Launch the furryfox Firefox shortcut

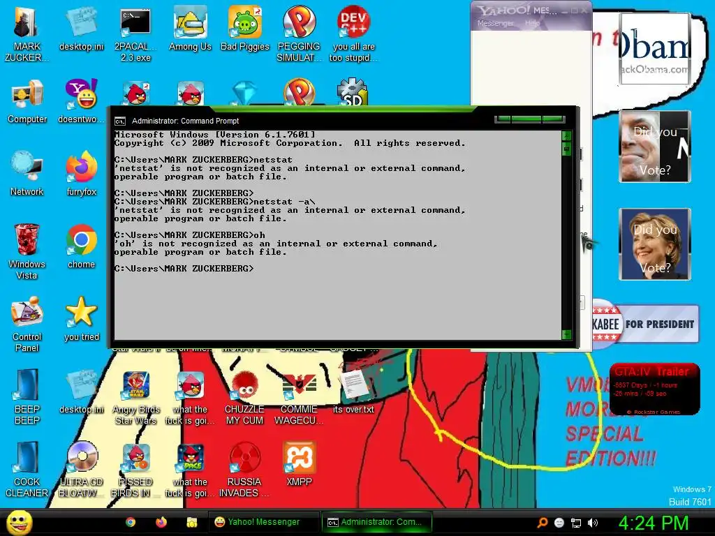[81, 173]
